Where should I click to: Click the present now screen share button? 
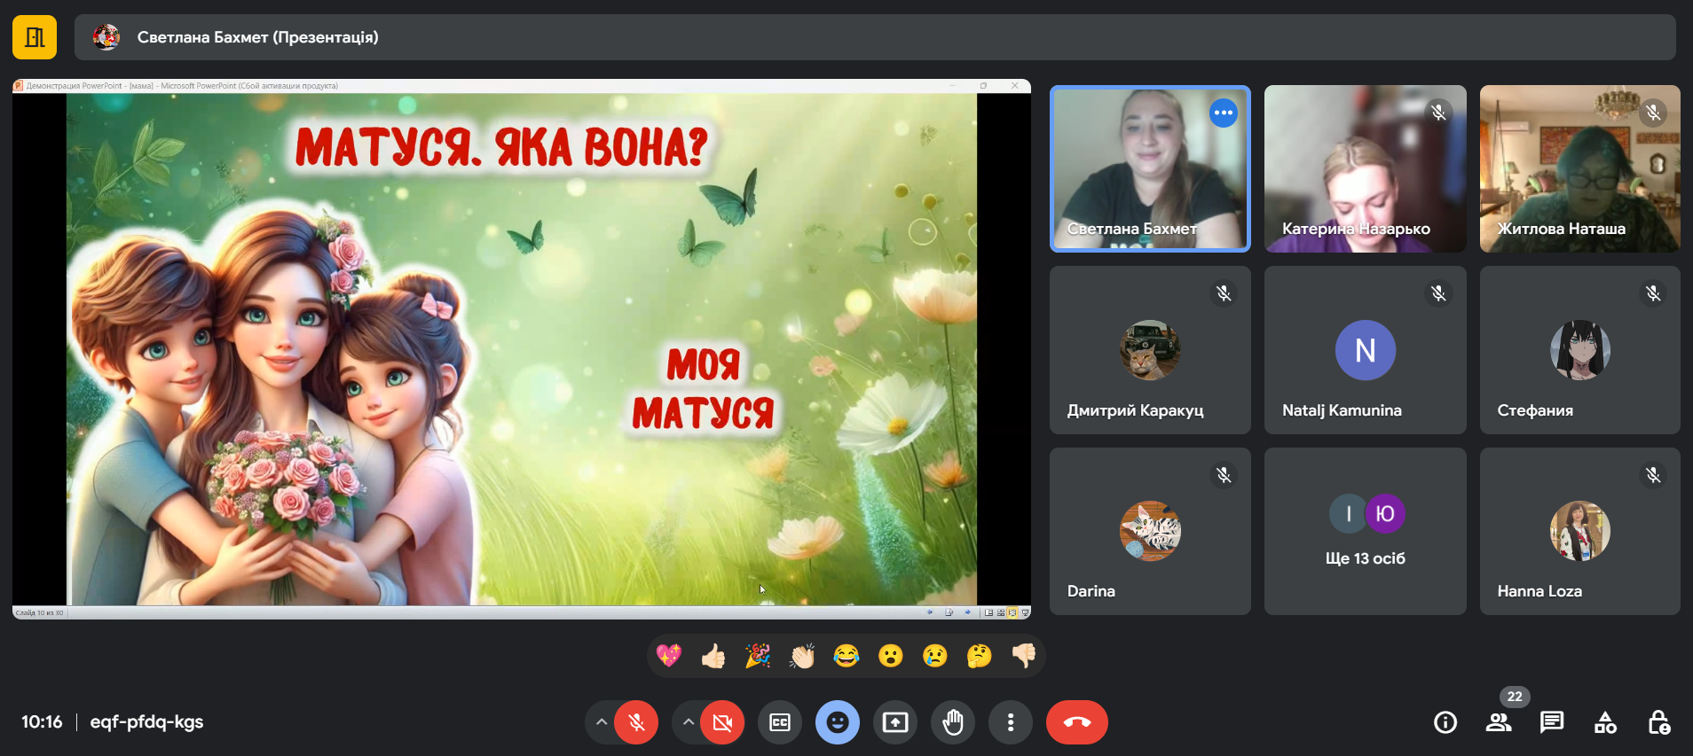[895, 722]
